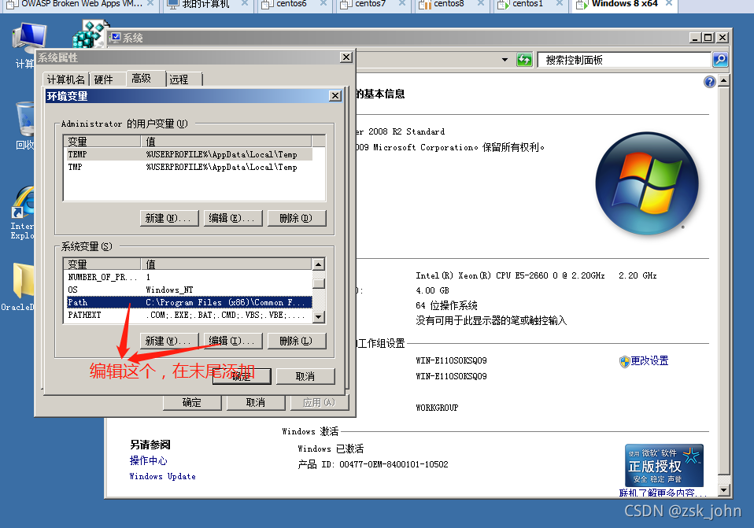The width and height of the screenshot is (754, 528).
Task: Click the genuine Microsoft software badge
Action: click(x=664, y=466)
